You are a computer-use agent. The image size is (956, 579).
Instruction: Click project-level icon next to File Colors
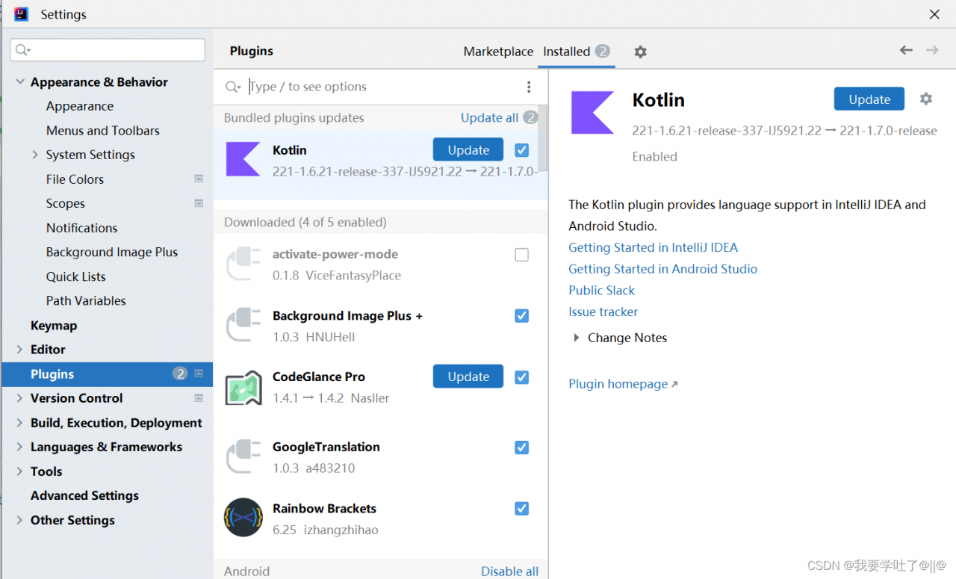199,179
